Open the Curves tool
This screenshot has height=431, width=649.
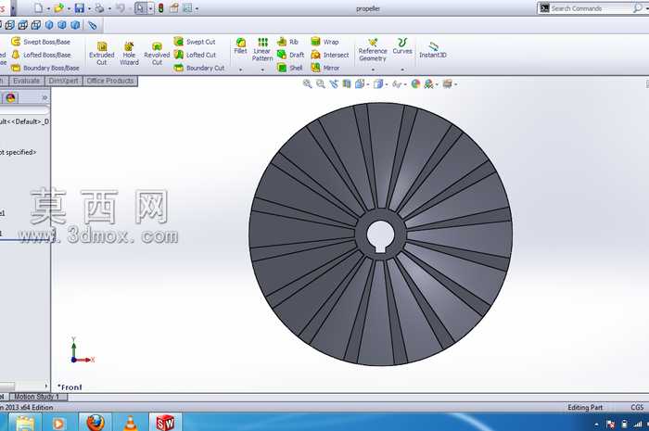pyautogui.click(x=402, y=46)
